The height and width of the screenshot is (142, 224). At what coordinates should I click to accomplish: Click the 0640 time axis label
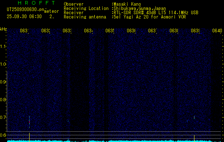pos(217,31)
